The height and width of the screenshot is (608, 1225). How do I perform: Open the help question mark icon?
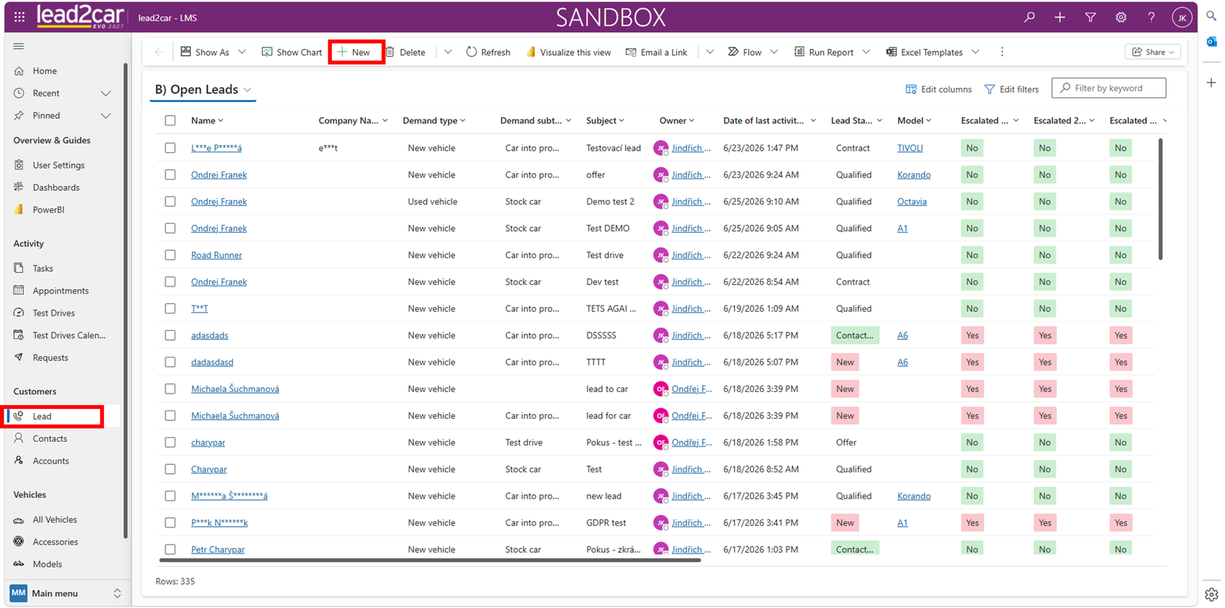pyautogui.click(x=1151, y=17)
